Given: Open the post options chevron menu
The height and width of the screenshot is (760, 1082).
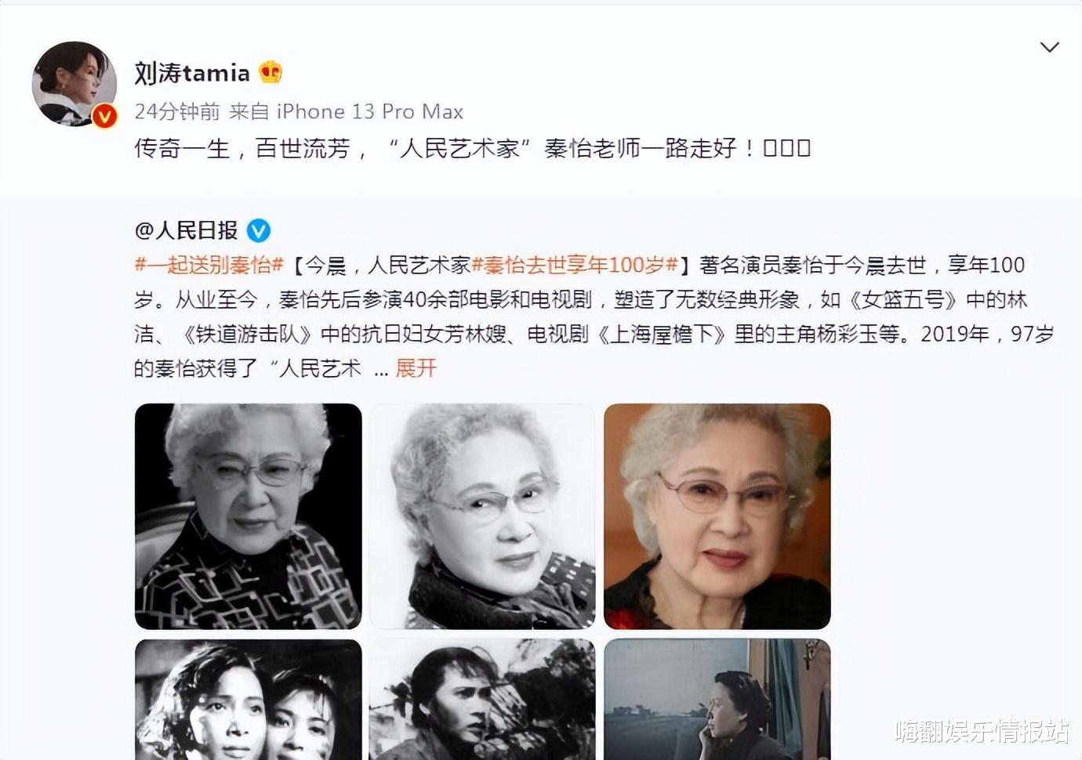Looking at the screenshot, I should click(1049, 47).
